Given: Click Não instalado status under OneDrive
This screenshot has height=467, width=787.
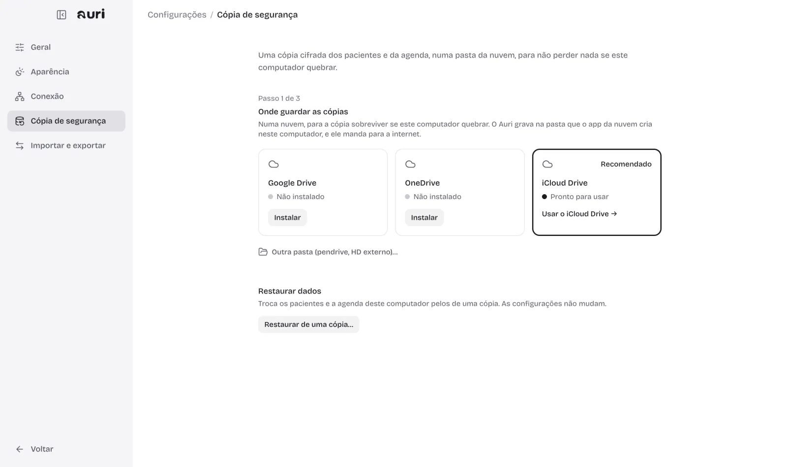Looking at the screenshot, I should 433,197.
